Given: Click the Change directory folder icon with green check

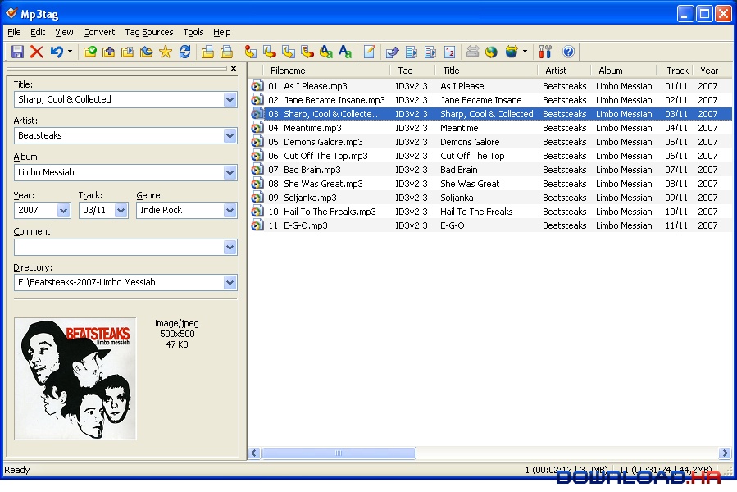Looking at the screenshot, I should 90,52.
